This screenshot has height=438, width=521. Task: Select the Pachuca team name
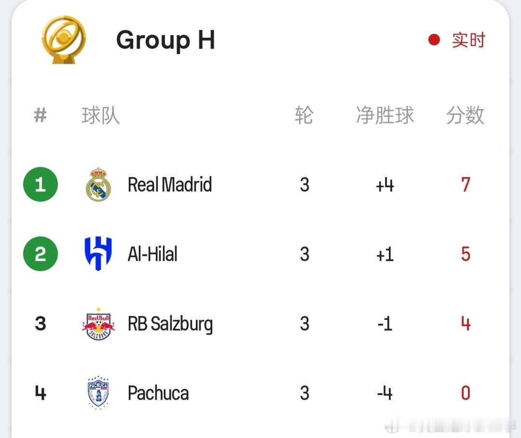[x=158, y=393]
